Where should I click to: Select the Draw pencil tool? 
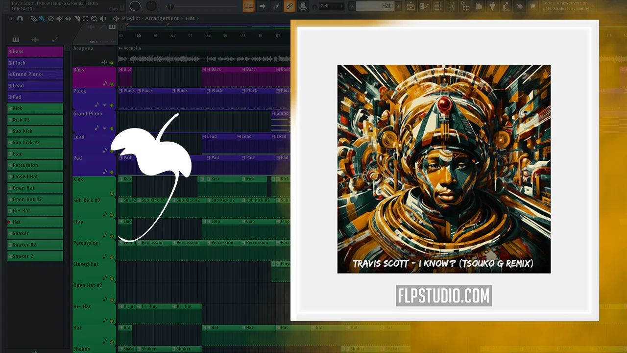(x=33, y=19)
